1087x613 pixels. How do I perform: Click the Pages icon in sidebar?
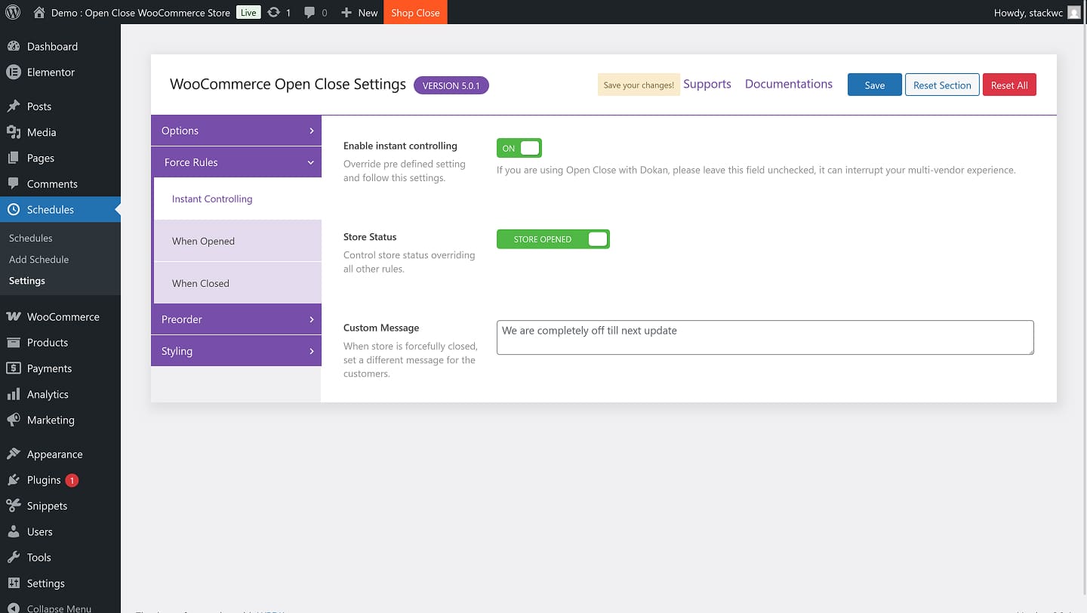coord(14,158)
